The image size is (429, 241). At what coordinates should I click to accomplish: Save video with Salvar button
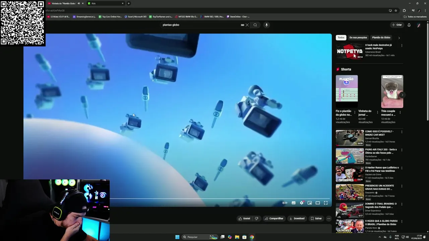coord(316,219)
